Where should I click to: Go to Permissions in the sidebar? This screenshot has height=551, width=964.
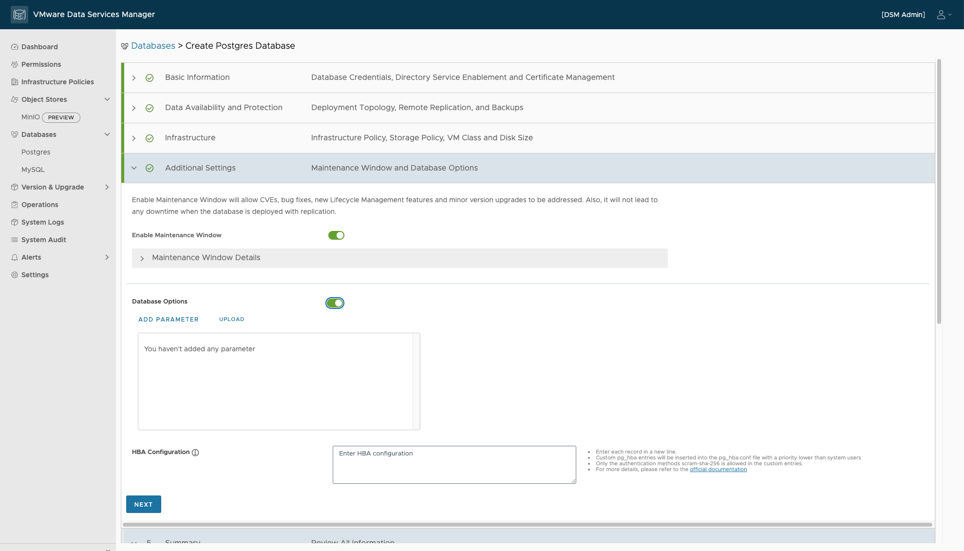[x=41, y=64]
